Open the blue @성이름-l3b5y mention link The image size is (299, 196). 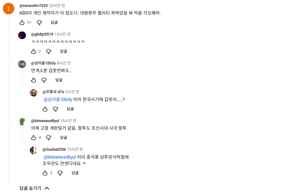coord(58,100)
